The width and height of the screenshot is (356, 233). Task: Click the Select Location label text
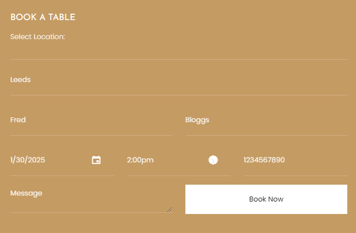(38, 36)
